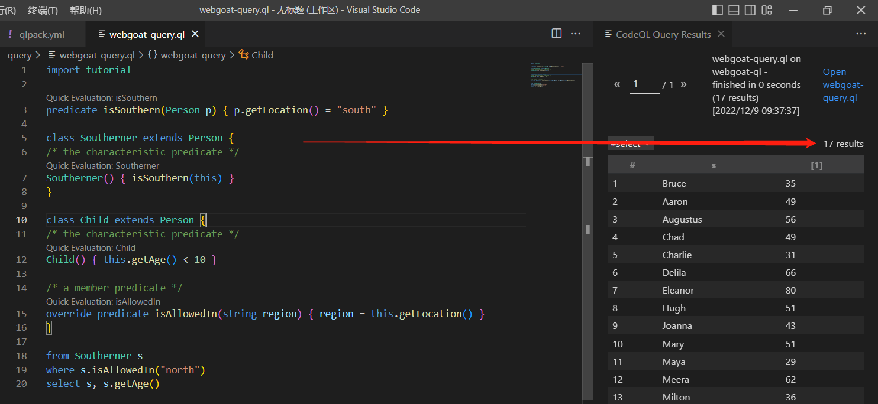
Task: Select the Delila result cell
Action: 674,272
